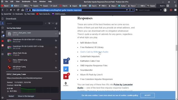Screen dimensions: 178x100
Task: Pause downloads in panel toolbar
Action: 46,23
